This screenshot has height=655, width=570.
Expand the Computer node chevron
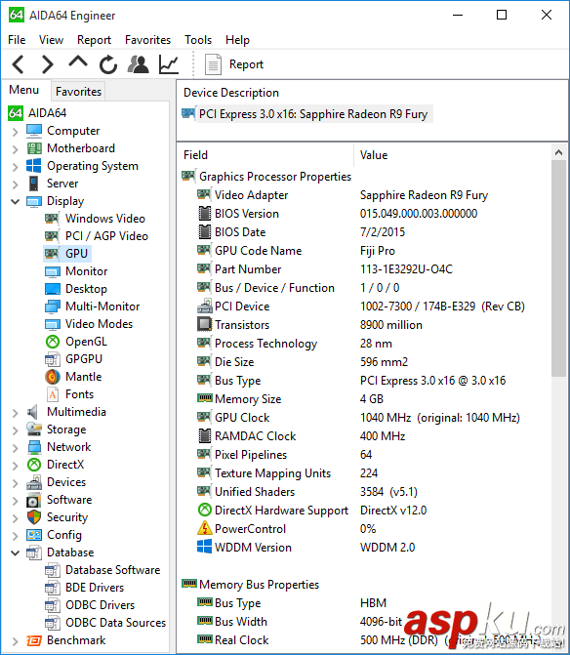16,132
